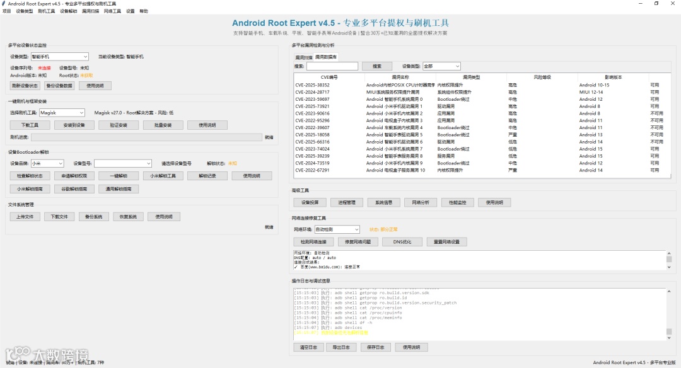681x368 pixels.
Task: Click the 安装到设备 button
Action: [74, 125]
